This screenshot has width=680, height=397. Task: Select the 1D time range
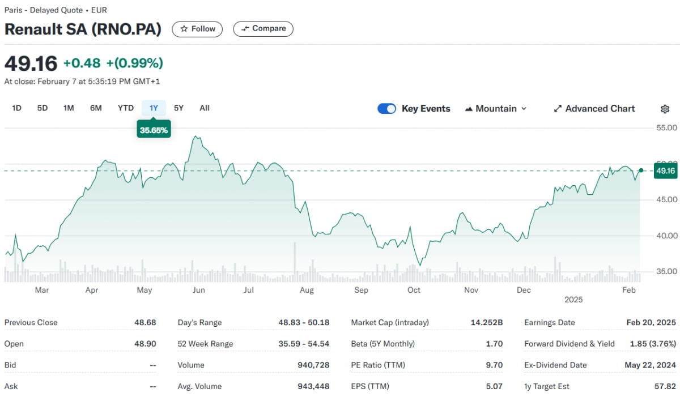16,108
